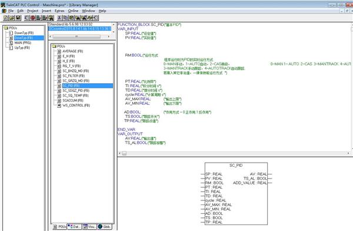Click the New project toolbar icon
This screenshot has width=353, height=231.
tap(6, 18)
